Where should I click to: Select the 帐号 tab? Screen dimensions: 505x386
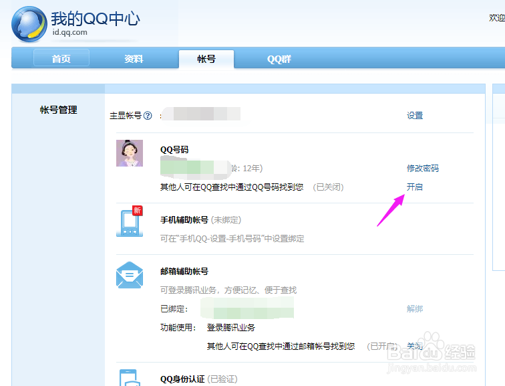coord(206,59)
